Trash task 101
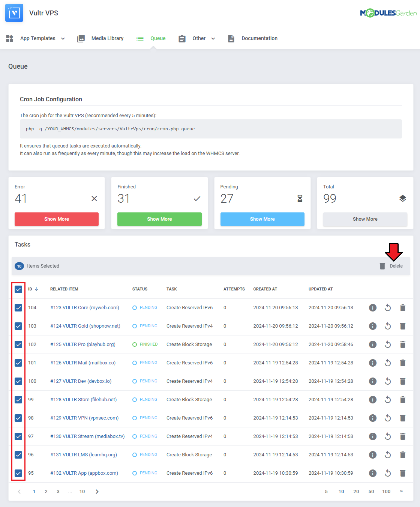This screenshot has width=420, height=507. (403, 363)
